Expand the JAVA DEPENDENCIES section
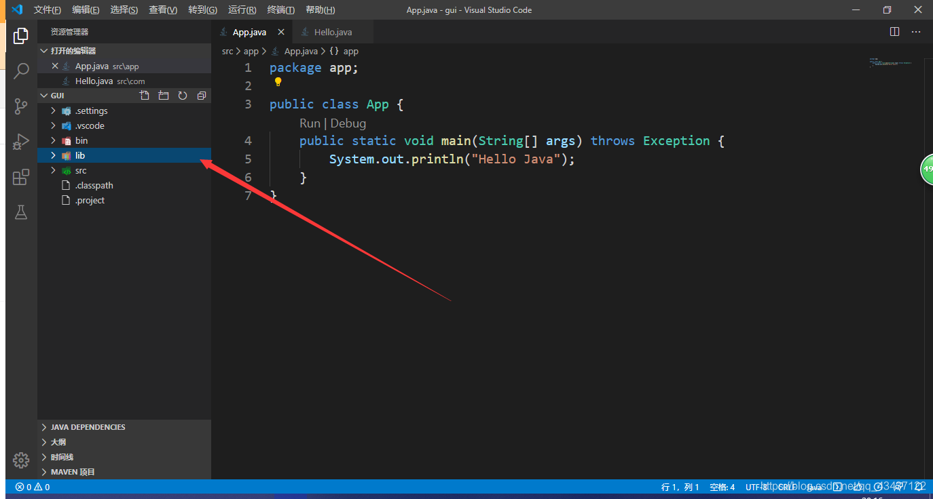Screen dimensions: 933x499 pos(124,427)
